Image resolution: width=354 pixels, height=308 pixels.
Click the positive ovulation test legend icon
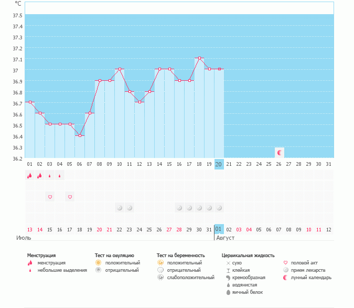click(x=98, y=262)
